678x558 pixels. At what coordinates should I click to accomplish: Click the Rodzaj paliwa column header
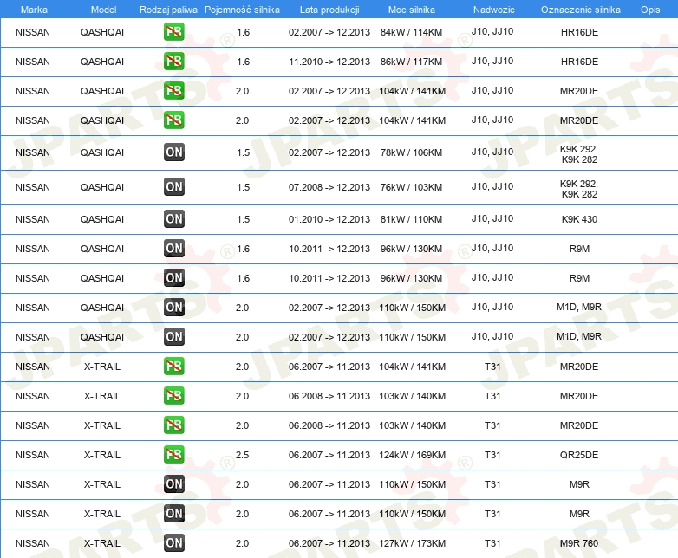[x=168, y=10]
